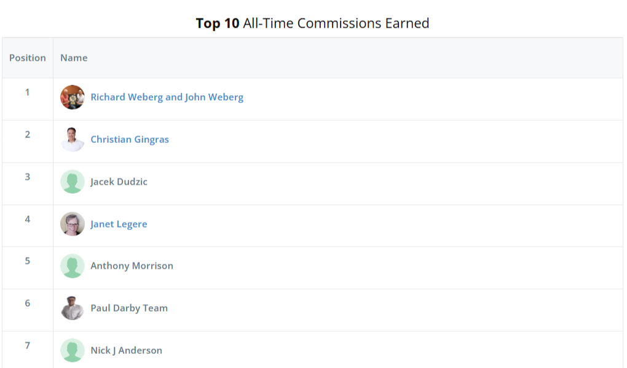
Task: Click position number 1 cell
Action: 28,93
